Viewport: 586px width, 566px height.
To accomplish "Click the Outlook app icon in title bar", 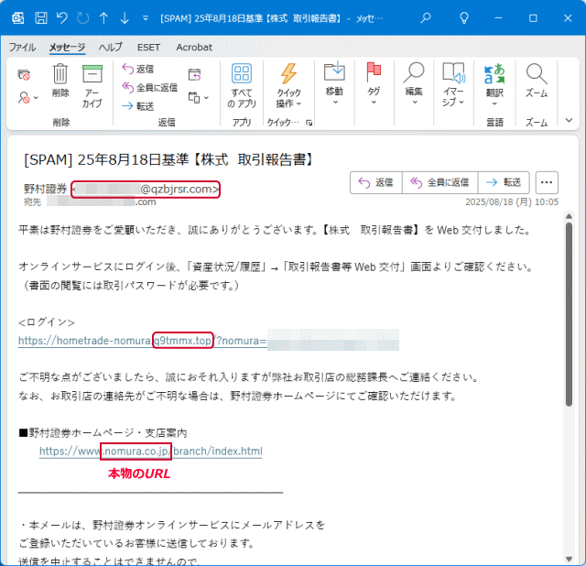I will (17, 18).
